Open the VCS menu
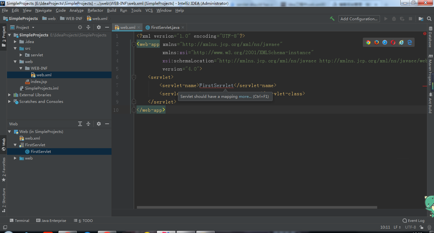Image resolution: width=434 pixels, height=233 pixels. pos(149,10)
